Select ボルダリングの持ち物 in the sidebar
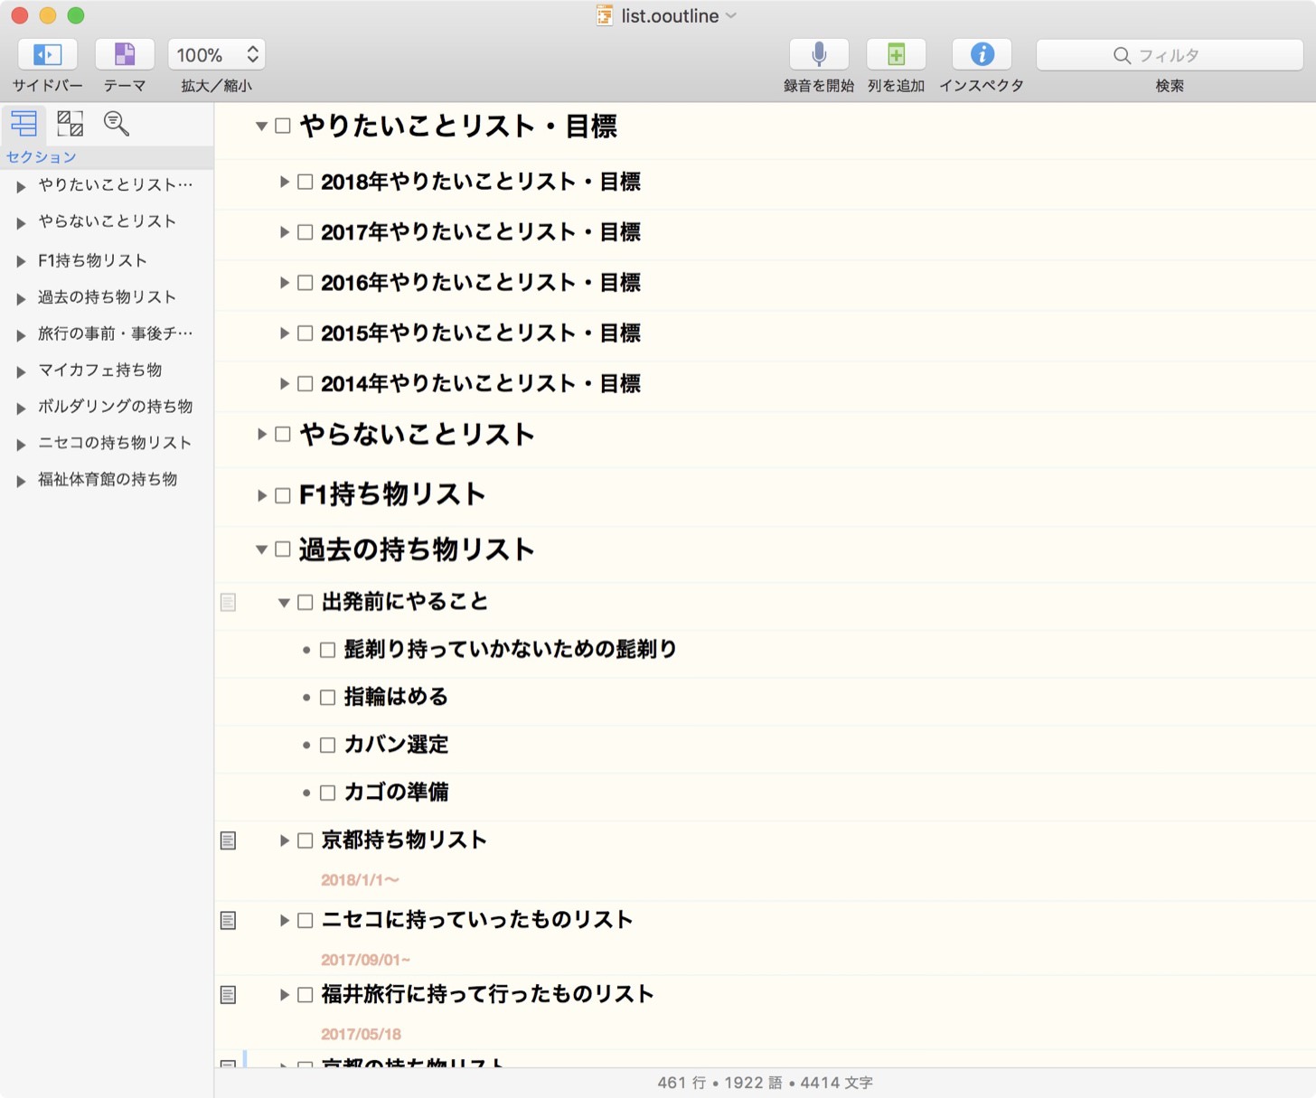 115,407
